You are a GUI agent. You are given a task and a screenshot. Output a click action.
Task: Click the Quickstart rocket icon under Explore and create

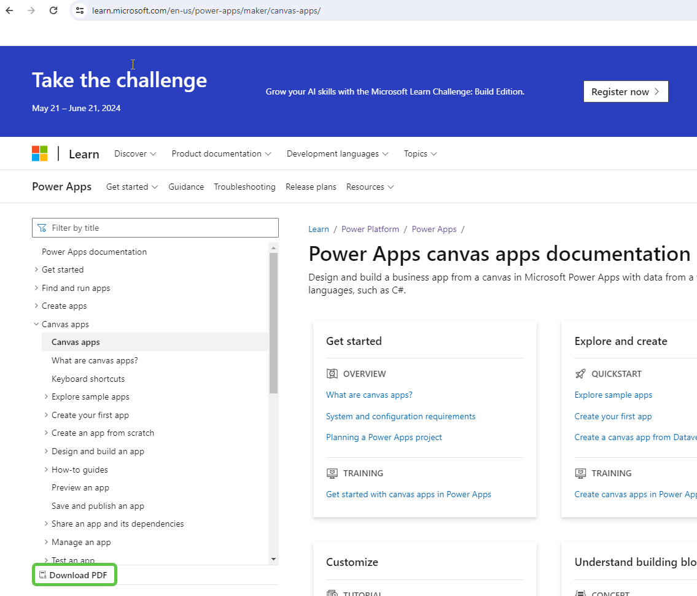coord(580,373)
